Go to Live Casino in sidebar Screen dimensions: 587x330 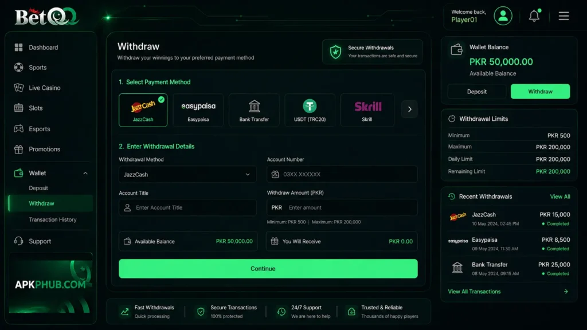coord(44,88)
